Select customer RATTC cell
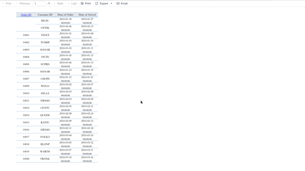Viewport: 305px width, 171px height. 45,123
